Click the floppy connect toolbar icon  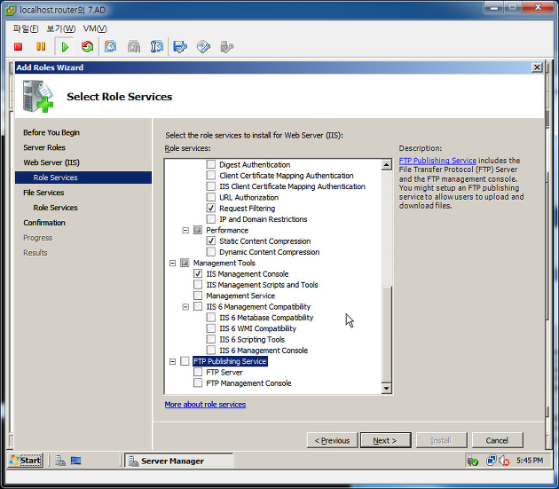tap(180, 47)
